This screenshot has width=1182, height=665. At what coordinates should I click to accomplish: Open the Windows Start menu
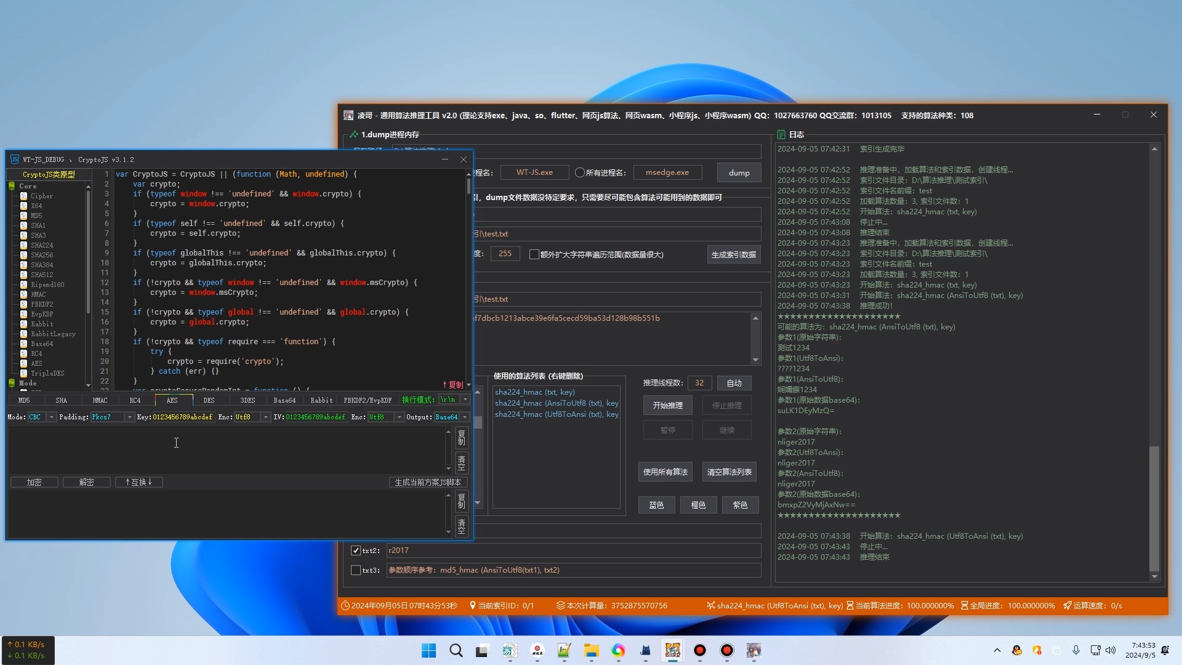pos(428,650)
